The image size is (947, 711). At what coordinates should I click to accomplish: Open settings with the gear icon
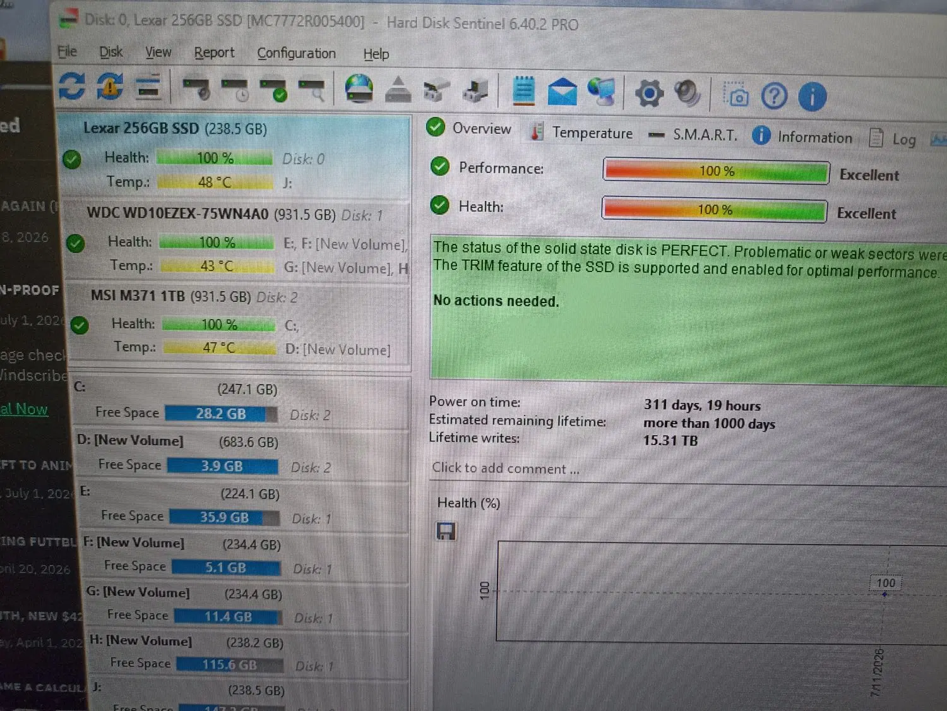649,94
